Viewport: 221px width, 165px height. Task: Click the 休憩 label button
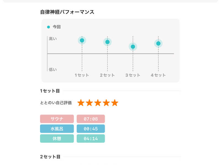click(57, 139)
